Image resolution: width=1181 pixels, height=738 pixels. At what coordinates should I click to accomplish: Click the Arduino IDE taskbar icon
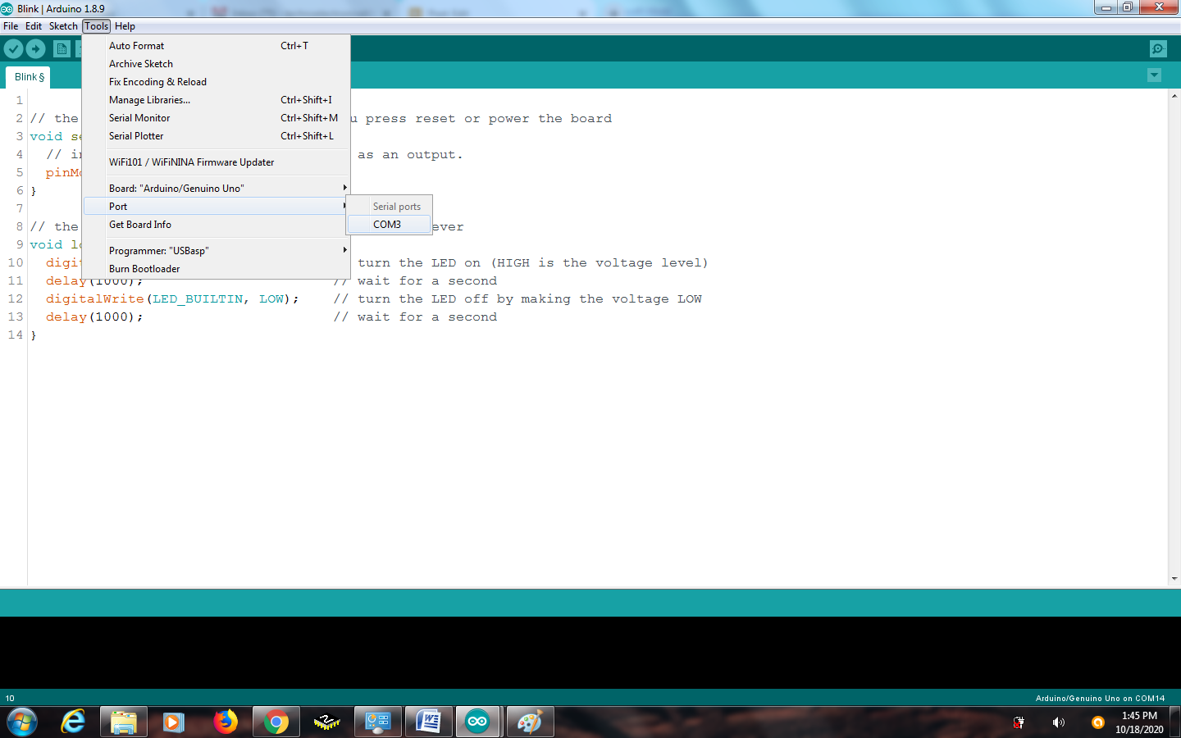click(477, 722)
